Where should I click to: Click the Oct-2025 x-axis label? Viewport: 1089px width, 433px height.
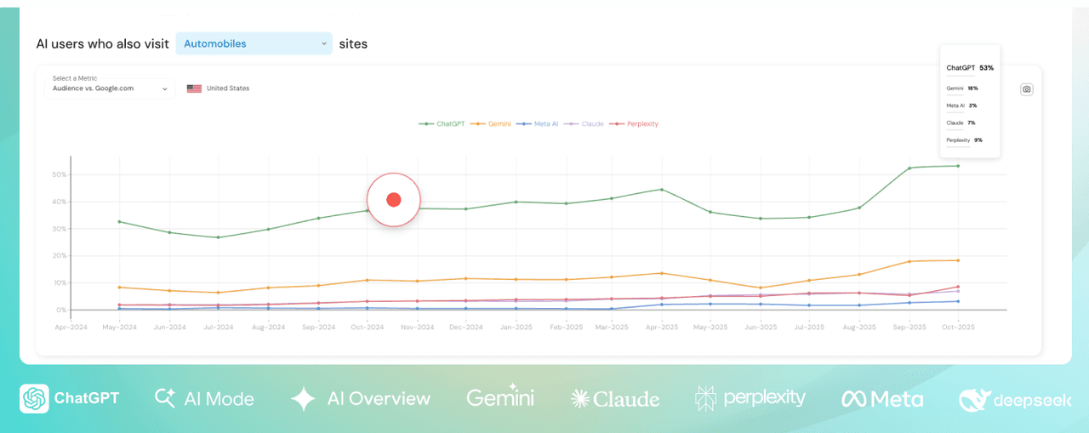coord(958,327)
